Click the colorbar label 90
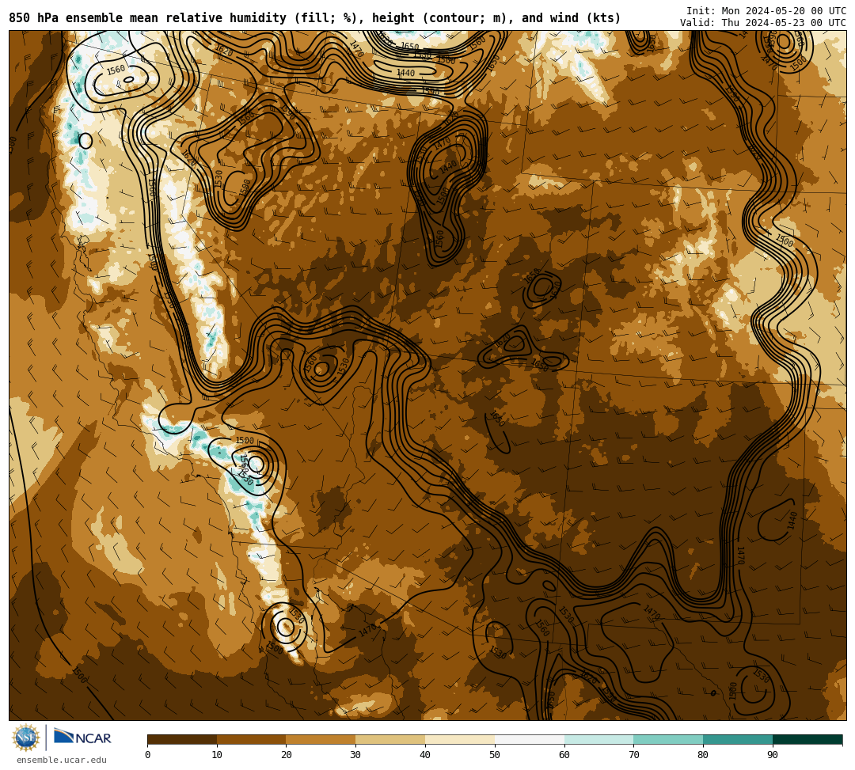 [x=773, y=755]
